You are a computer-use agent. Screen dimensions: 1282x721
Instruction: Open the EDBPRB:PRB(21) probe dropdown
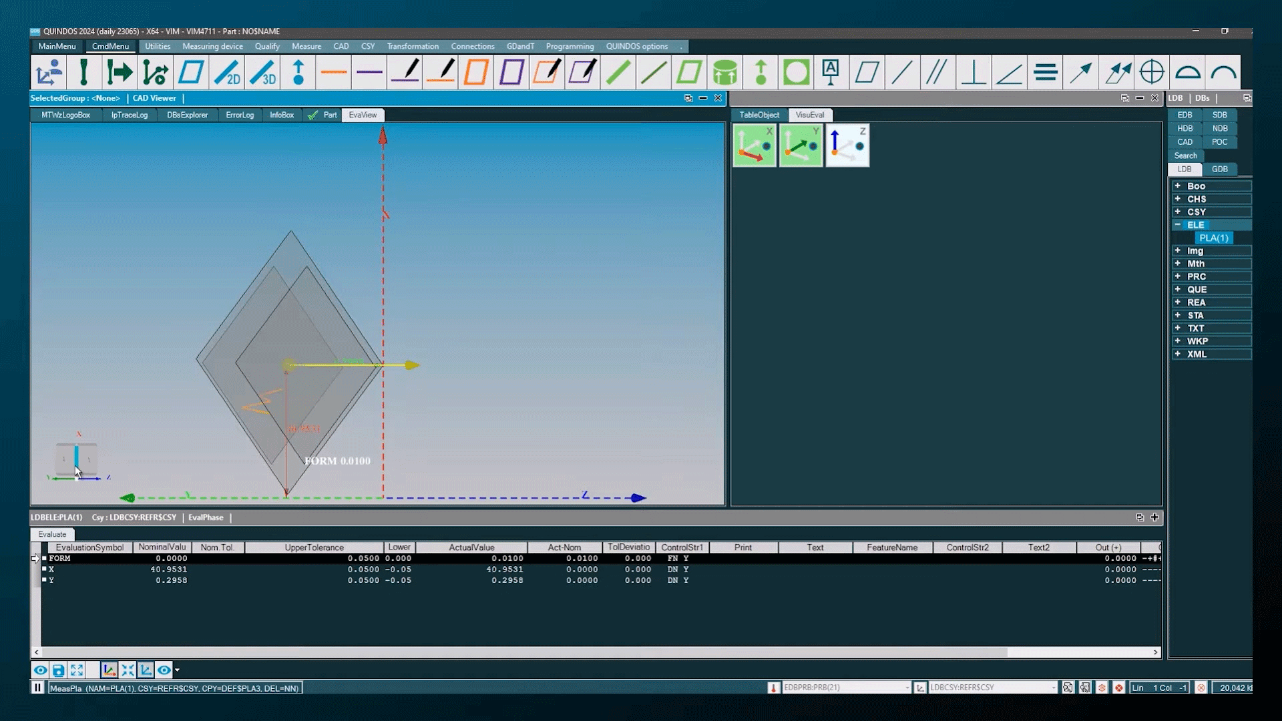[x=907, y=688]
